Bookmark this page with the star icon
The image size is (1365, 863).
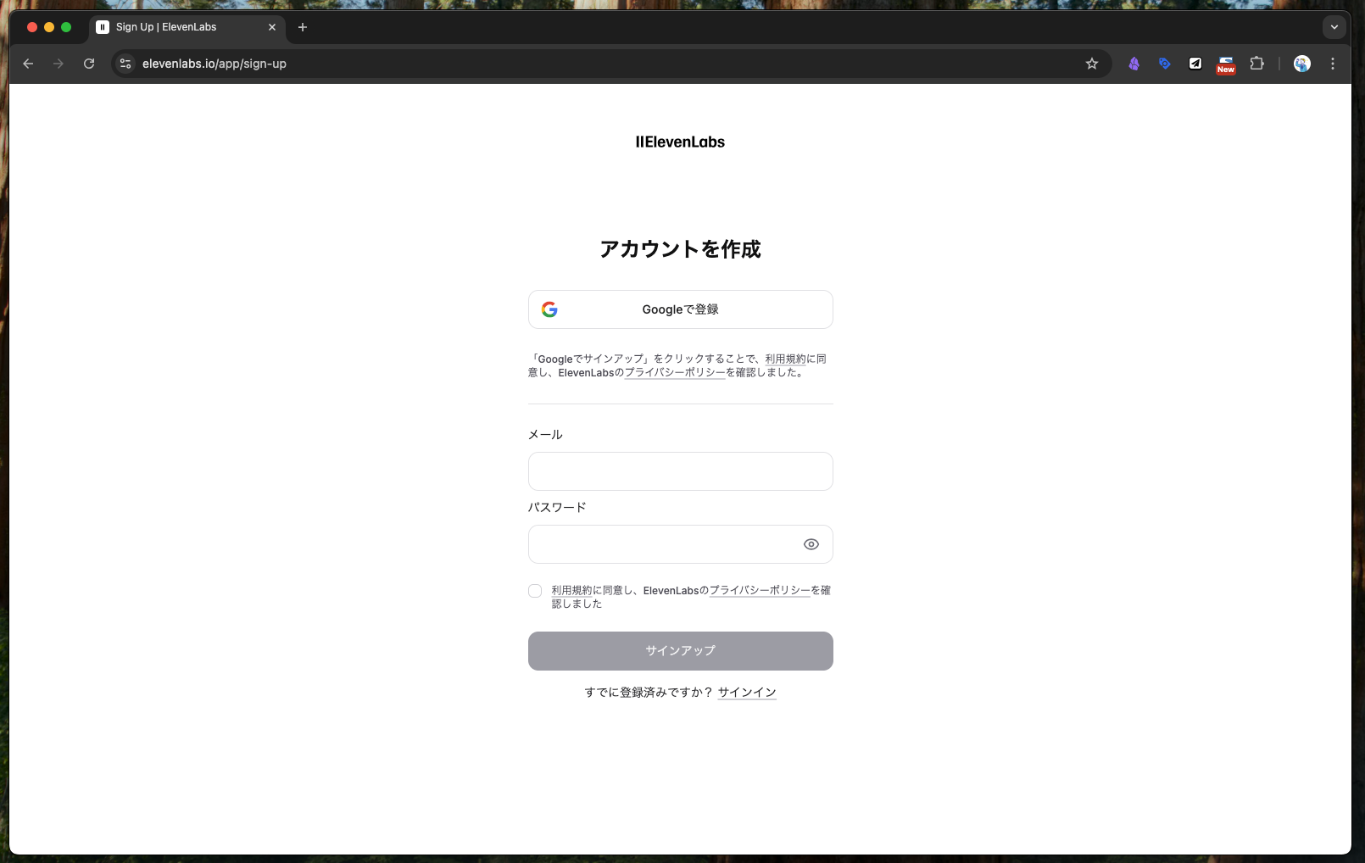pyautogui.click(x=1092, y=64)
